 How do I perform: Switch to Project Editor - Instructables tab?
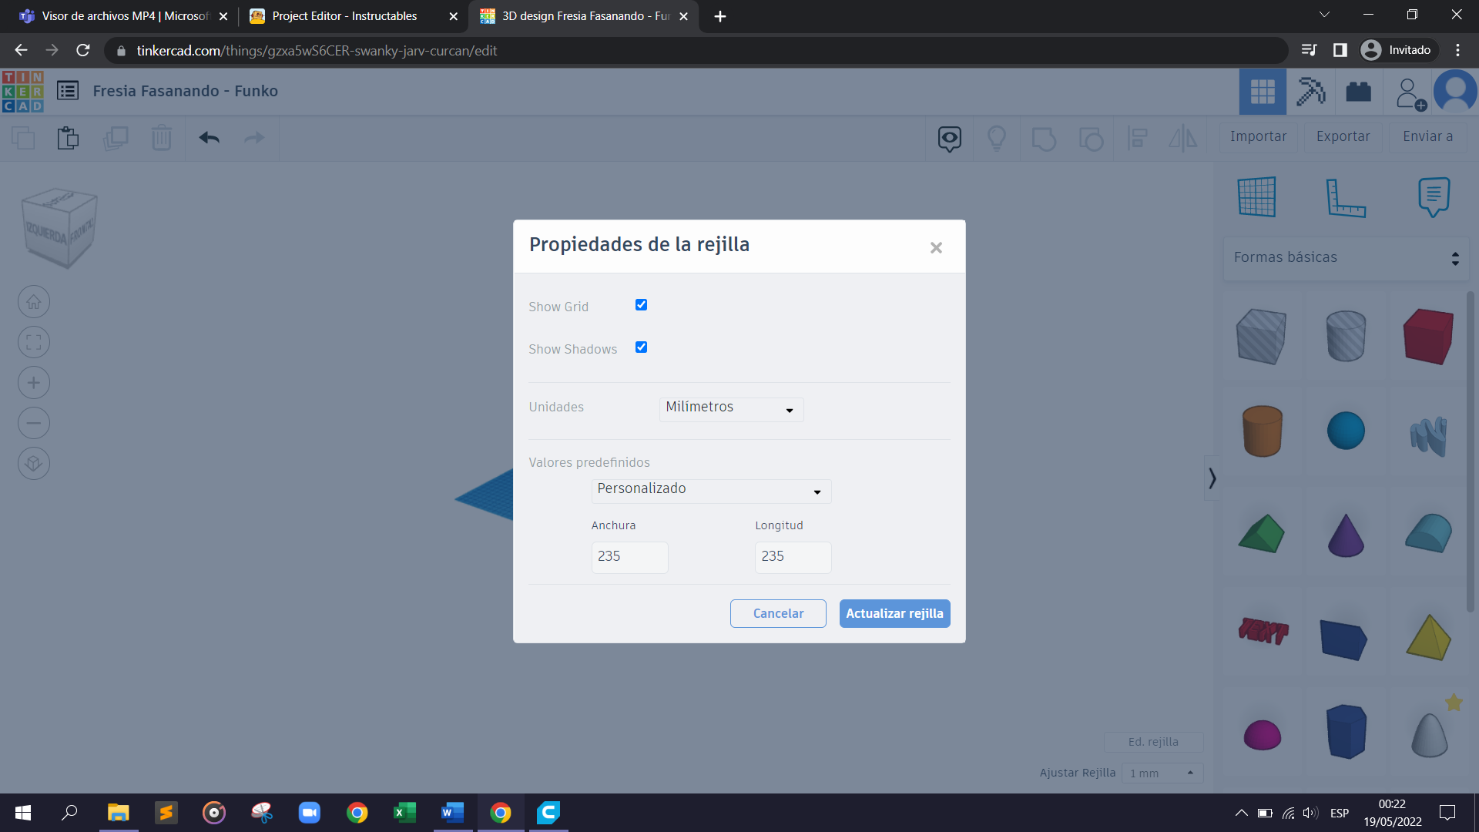344,16
